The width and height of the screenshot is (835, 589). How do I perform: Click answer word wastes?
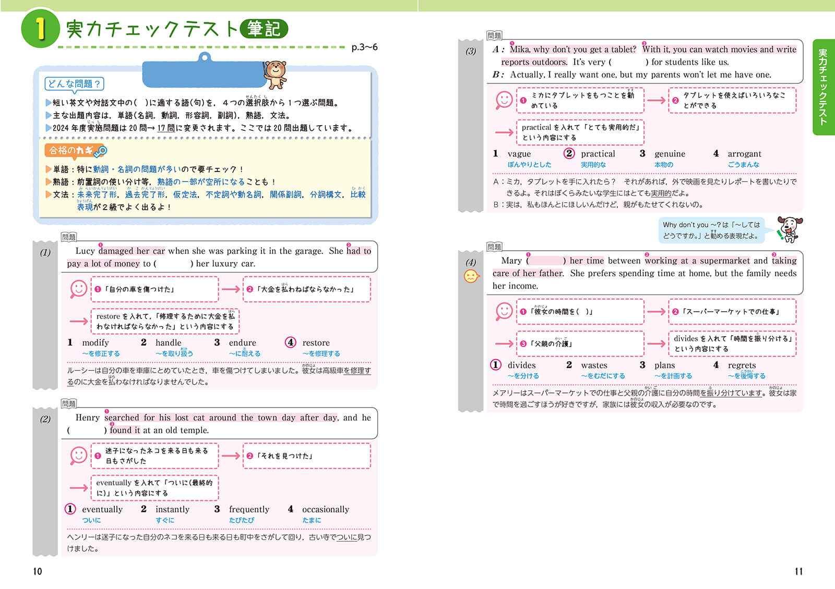coord(594,365)
